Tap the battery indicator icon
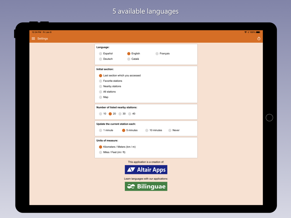 [x=258, y=32]
